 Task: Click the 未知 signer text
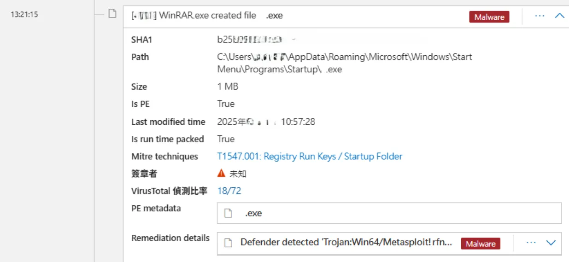[x=238, y=174]
